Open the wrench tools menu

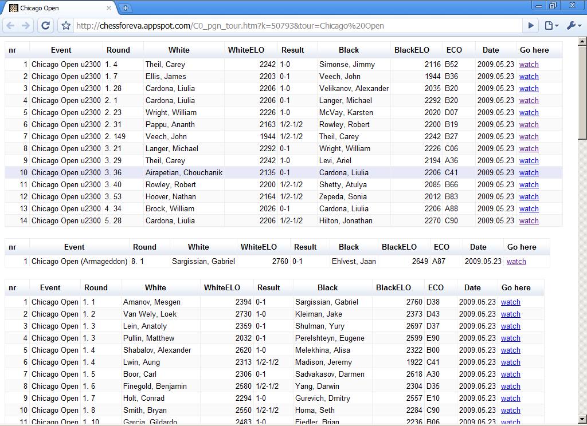tap(573, 26)
